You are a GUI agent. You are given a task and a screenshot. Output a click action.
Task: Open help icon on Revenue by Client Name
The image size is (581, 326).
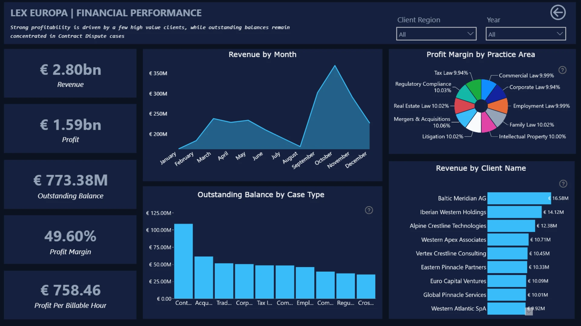tap(563, 184)
